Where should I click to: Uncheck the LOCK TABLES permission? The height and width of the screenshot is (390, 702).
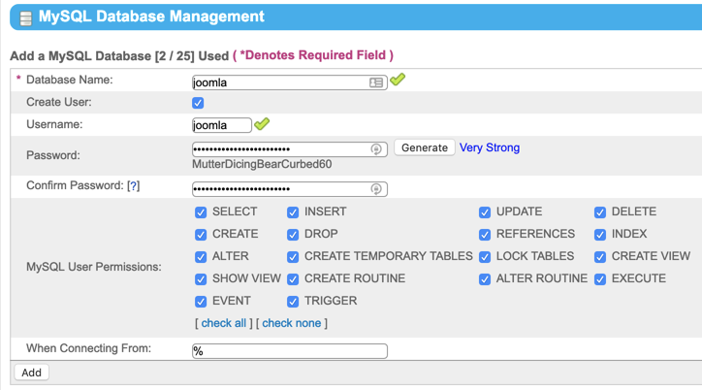[484, 257]
